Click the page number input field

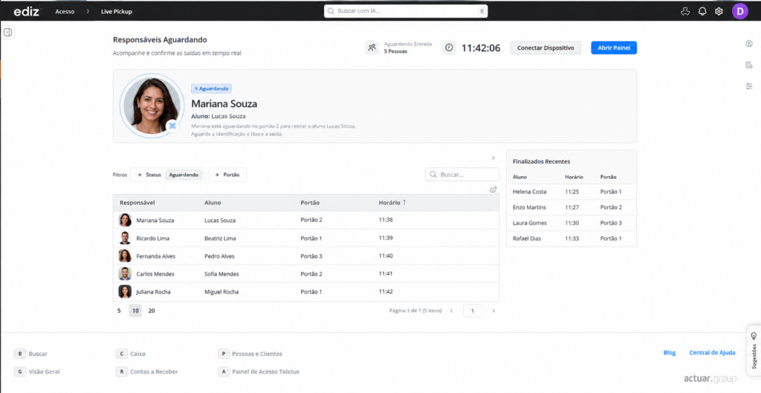coord(472,311)
